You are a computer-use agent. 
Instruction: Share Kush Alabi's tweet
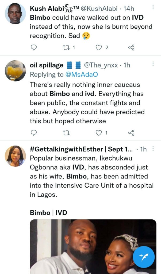click(x=131, y=48)
